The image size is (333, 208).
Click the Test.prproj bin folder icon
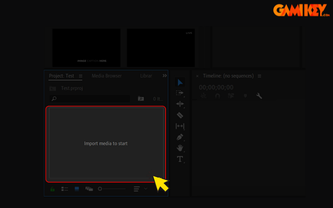(53, 88)
